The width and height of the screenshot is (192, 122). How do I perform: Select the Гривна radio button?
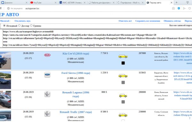pyautogui.click(x=31, y=25)
